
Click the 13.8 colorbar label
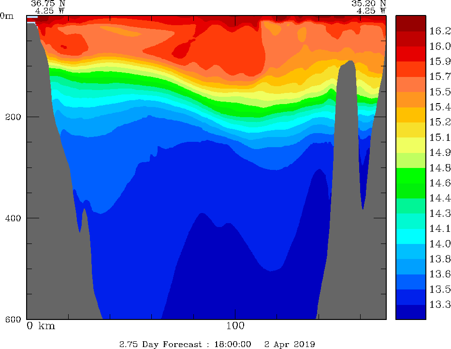coord(440,259)
